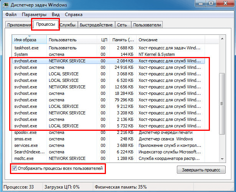The width and height of the screenshot is (236, 192).
Task: Close the Task Manager window
Action: pyautogui.click(x=225, y=3)
